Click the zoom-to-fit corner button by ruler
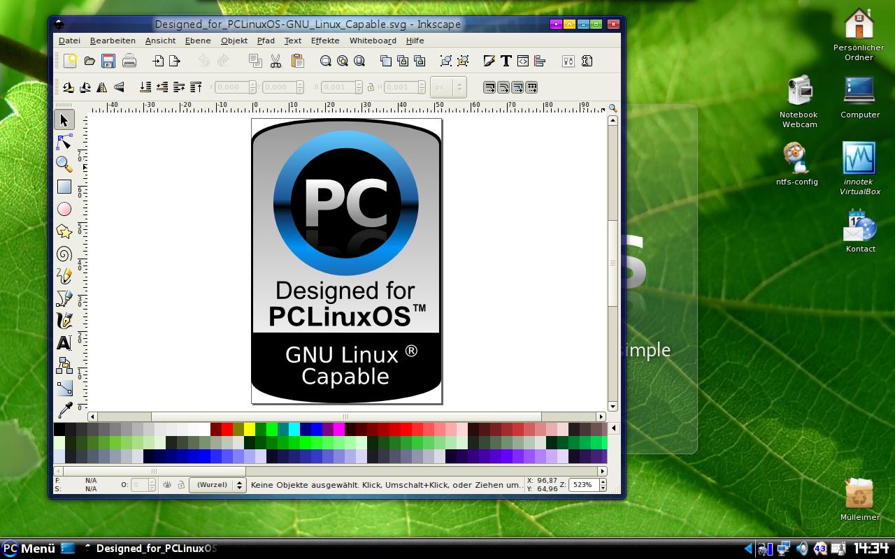 click(613, 108)
